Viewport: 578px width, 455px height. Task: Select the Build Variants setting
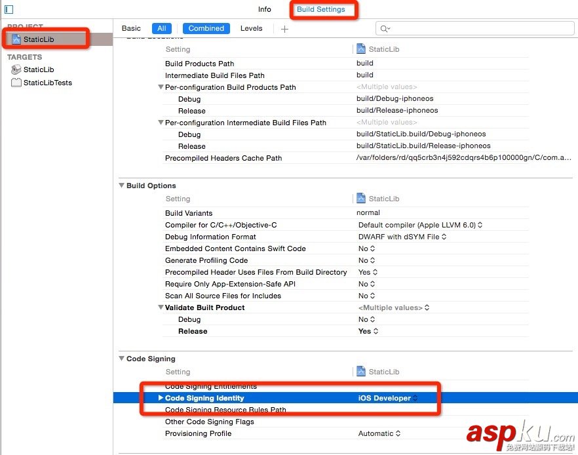[189, 213]
